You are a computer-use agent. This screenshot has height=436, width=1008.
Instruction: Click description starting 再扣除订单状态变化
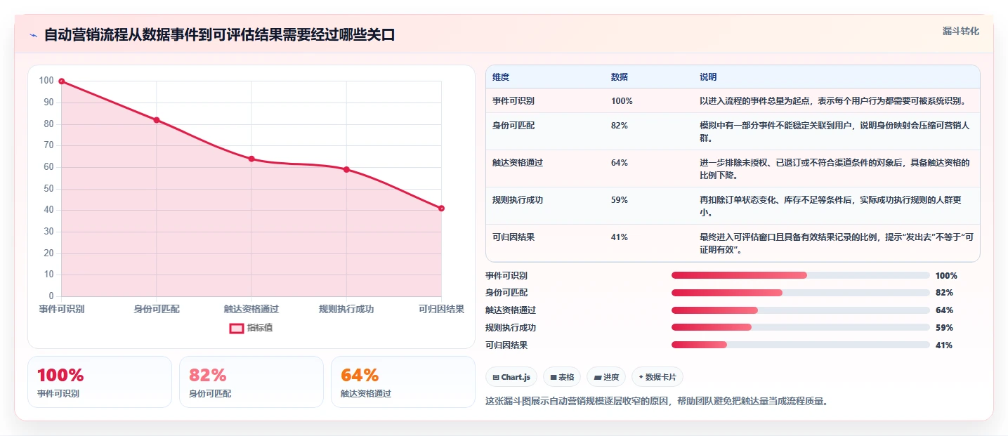click(x=830, y=206)
